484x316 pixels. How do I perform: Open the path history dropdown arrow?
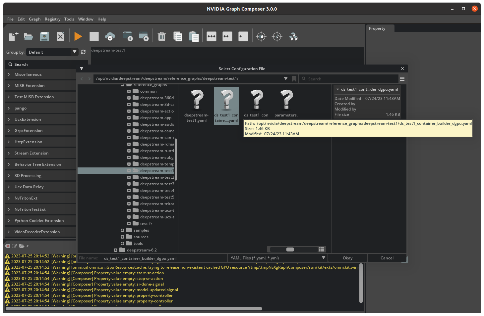coord(286,79)
